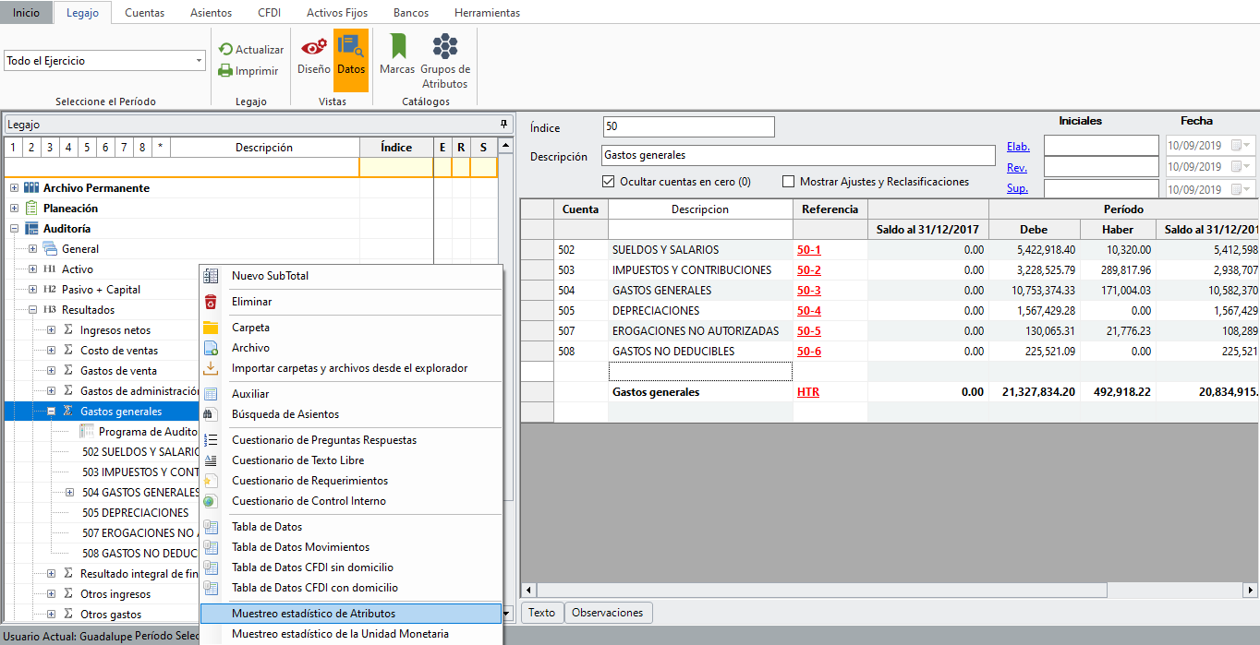Select the Datos view icon
Image resolution: width=1260 pixels, height=645 pixels.
click(x=350, y=48)
